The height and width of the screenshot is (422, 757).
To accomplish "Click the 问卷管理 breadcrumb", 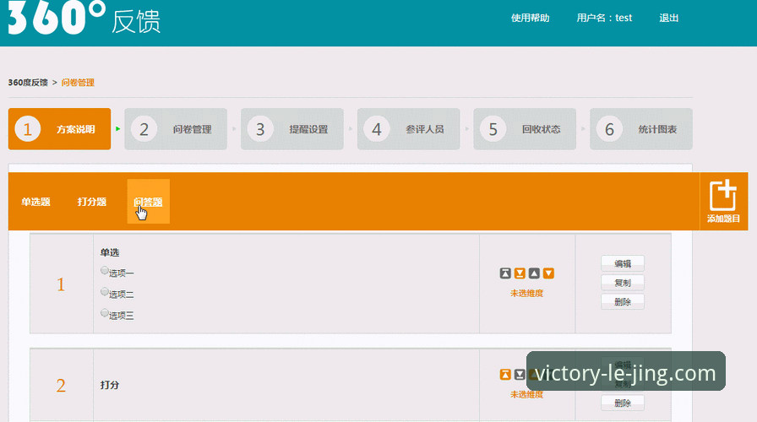I will click(78, 83).
